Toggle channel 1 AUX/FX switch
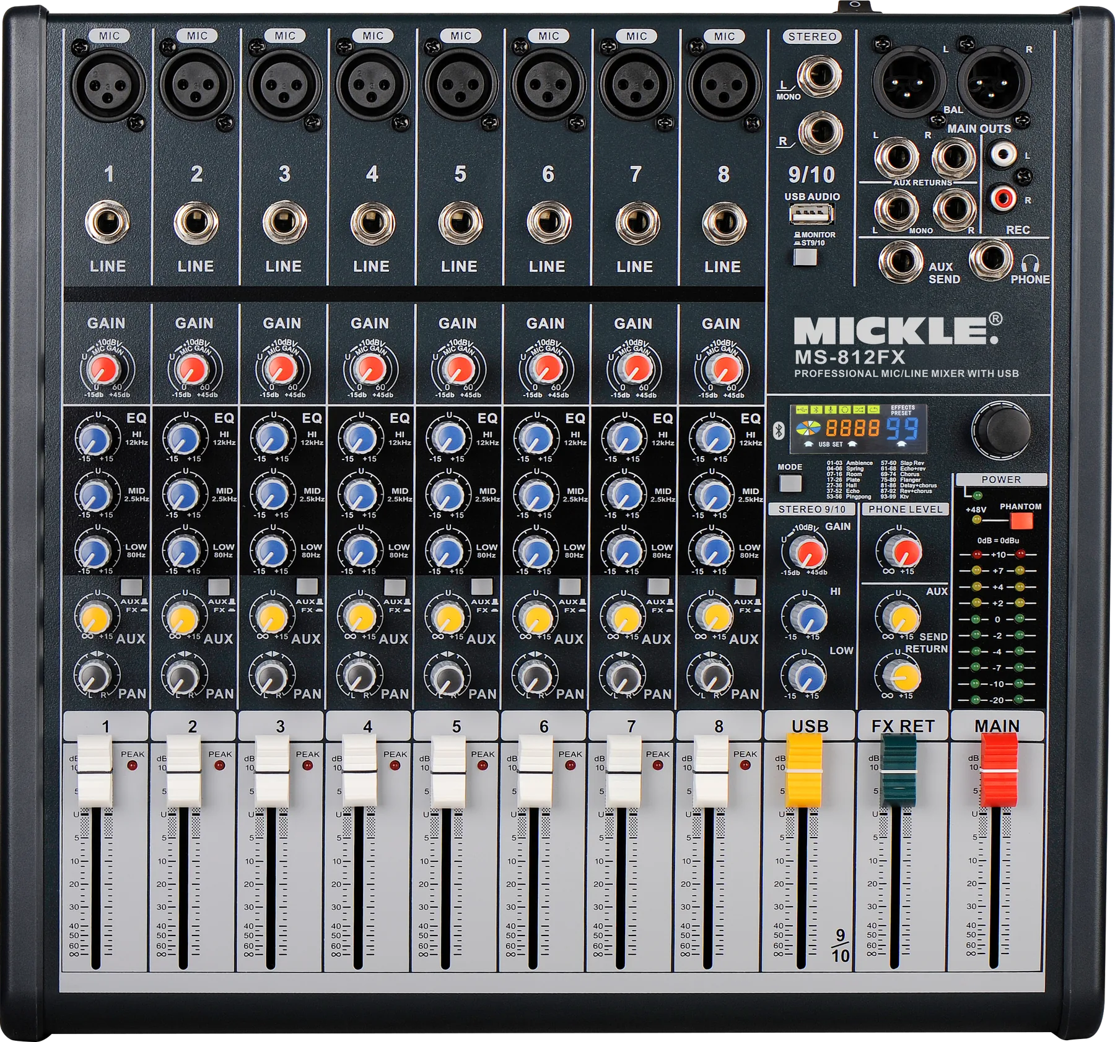Image resolution: width=1115 pixels, height=1042 pixels. click(131, 586)
